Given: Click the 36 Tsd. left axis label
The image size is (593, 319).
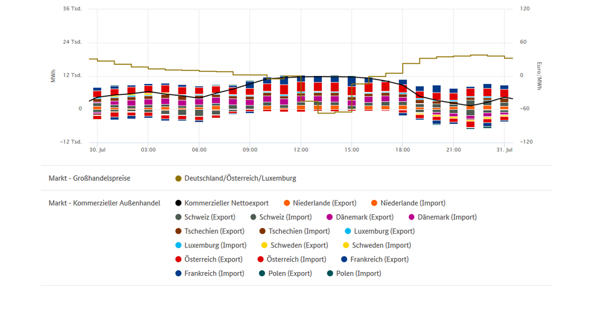Looking at the screenshot, I should pos(72,9).
